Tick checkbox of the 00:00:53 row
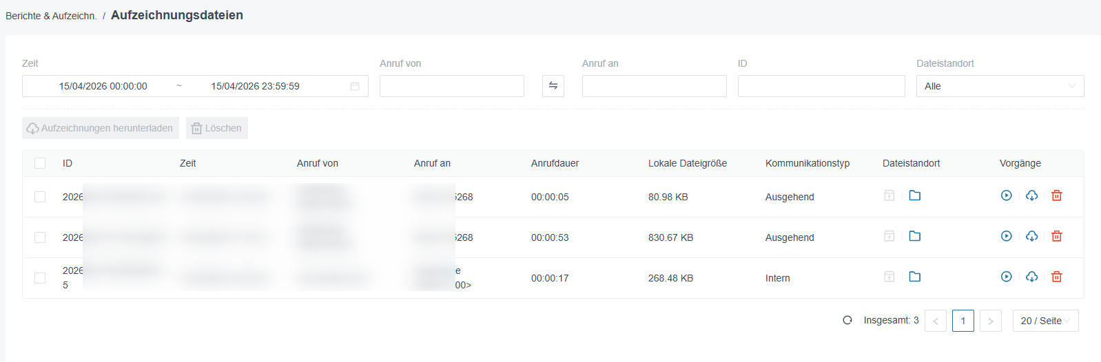The height and width of the screenshot is (362, 1101). coord(40,237)
